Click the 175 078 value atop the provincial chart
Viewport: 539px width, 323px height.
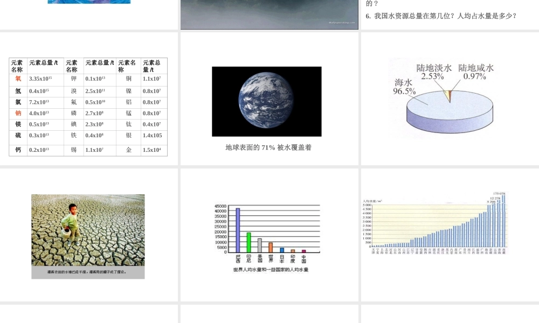500,194
